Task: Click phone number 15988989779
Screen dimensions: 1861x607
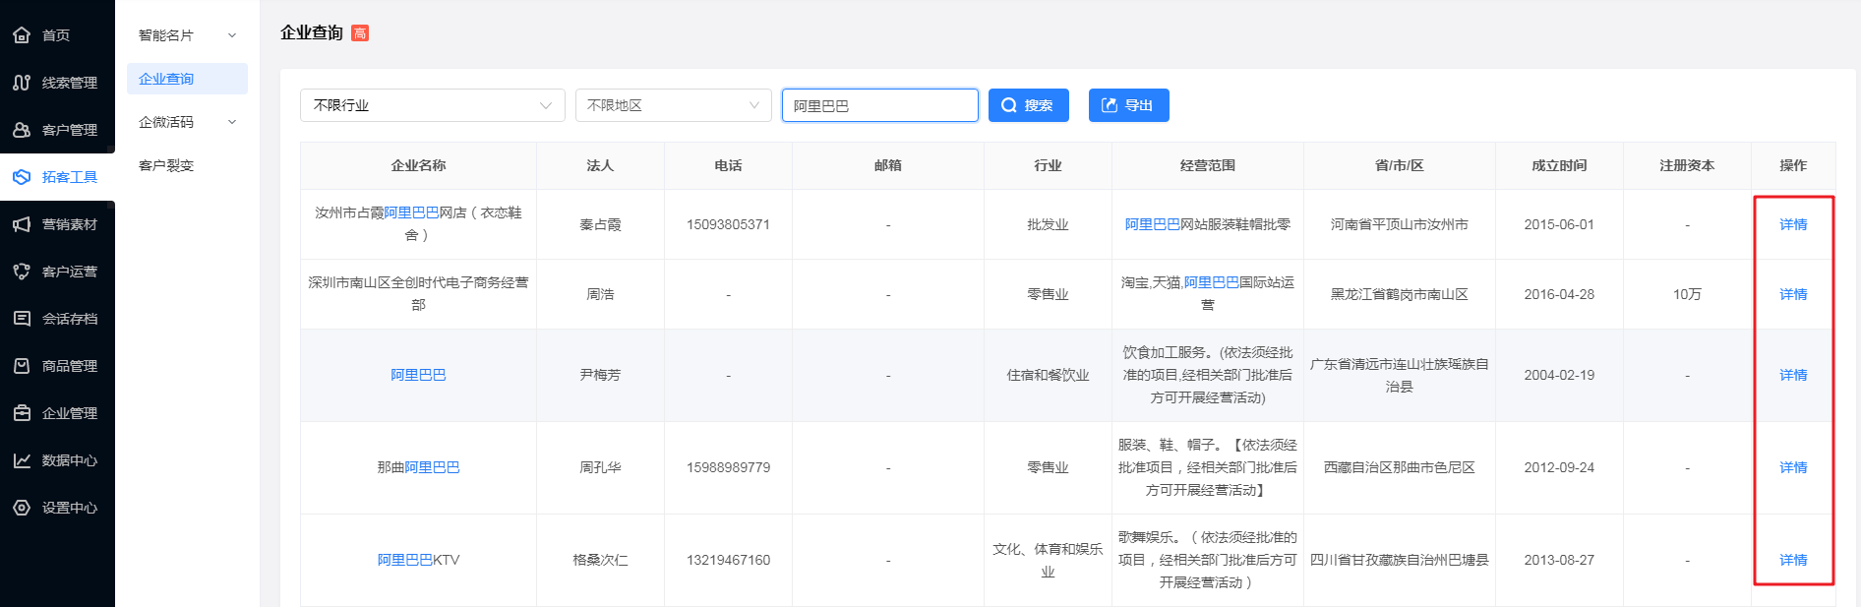Action: click(728, 467)
